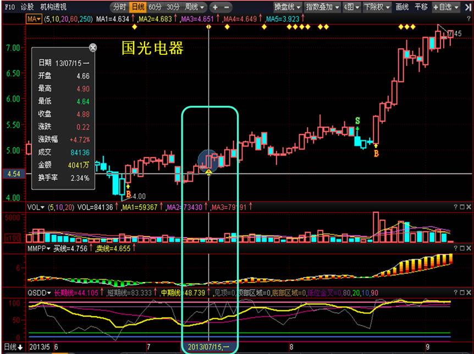474x354 pixels.
Task: Click the green S sell signal marker
Action: [357, 121]
